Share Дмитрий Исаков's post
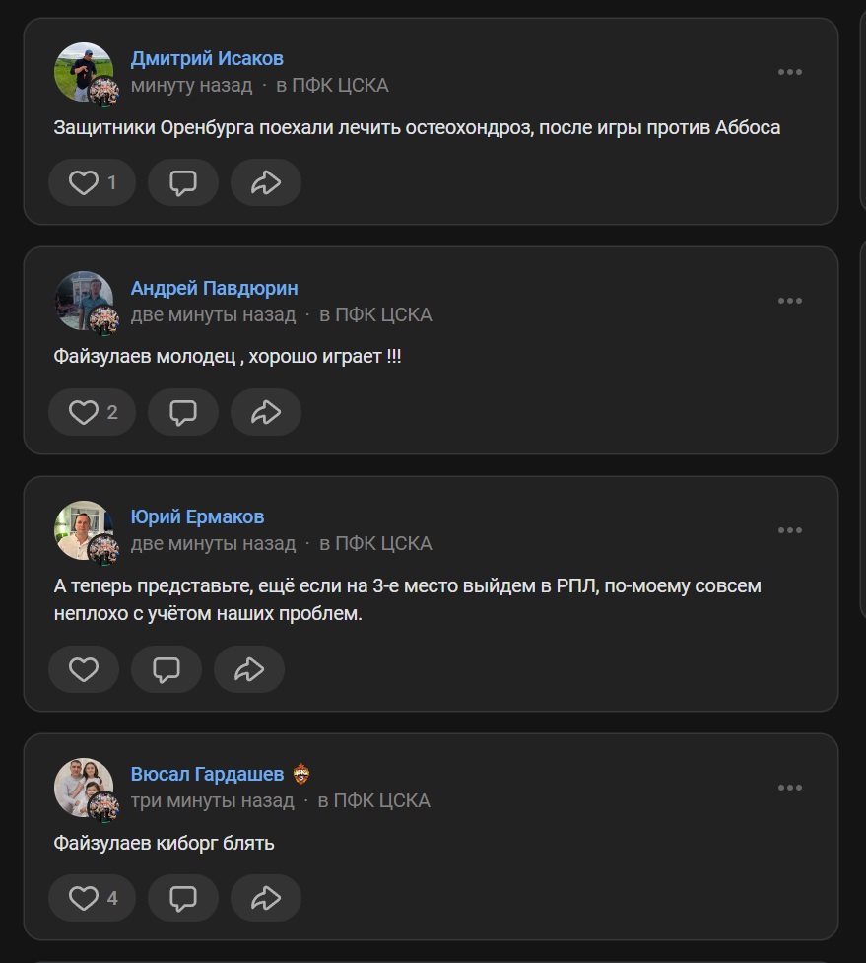The width and height of the screenshot is (866, 963). tap(265, 182)
